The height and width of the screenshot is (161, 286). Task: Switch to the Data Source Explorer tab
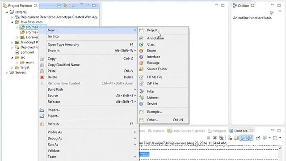[x=186, y=131]
